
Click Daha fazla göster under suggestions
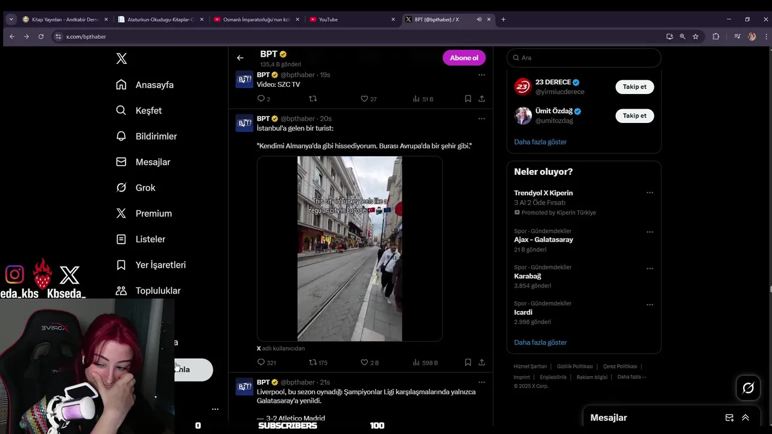point(540,142)
